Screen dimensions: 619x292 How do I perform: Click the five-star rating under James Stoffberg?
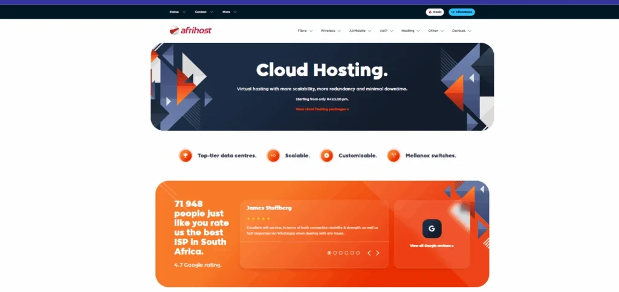[258, 218]
